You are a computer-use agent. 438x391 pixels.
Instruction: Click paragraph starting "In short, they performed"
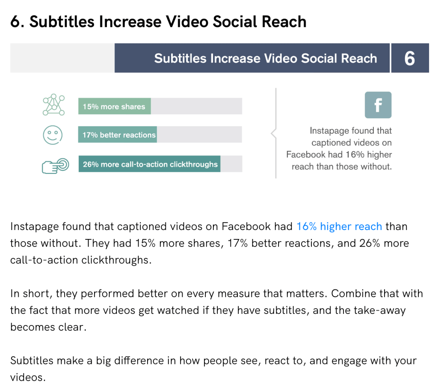point(216,310)
